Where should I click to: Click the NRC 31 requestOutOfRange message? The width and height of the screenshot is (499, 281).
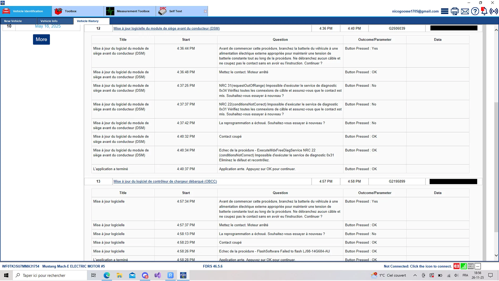280,91
